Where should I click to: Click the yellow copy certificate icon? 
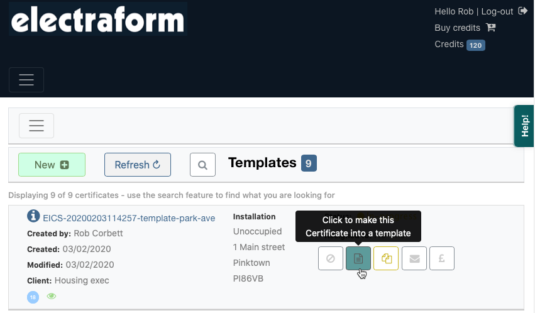[386, 258]
